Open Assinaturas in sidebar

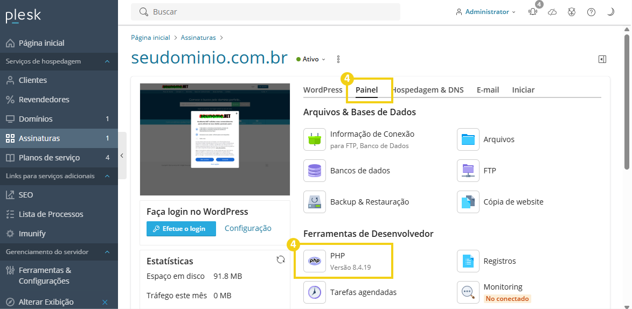click(59, 138)
